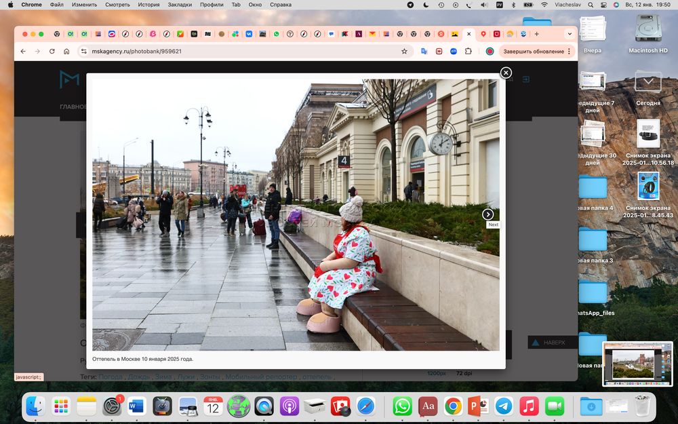678x424 pixels.
Task: View site information icon in address bar
Action: (83, 51)
